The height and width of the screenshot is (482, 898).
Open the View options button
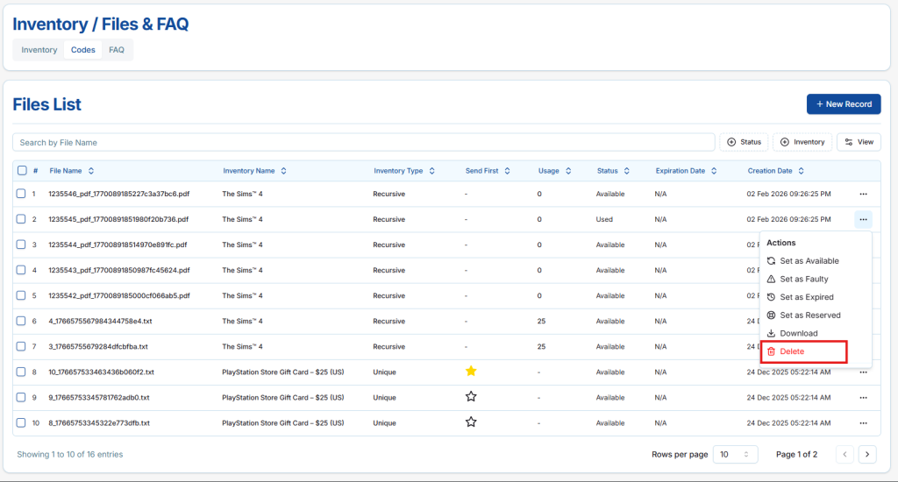click(x=859, y=142)
